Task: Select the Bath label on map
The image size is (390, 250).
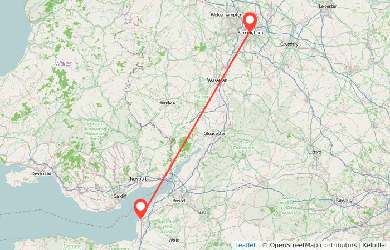Action: (x=203, y=212)
